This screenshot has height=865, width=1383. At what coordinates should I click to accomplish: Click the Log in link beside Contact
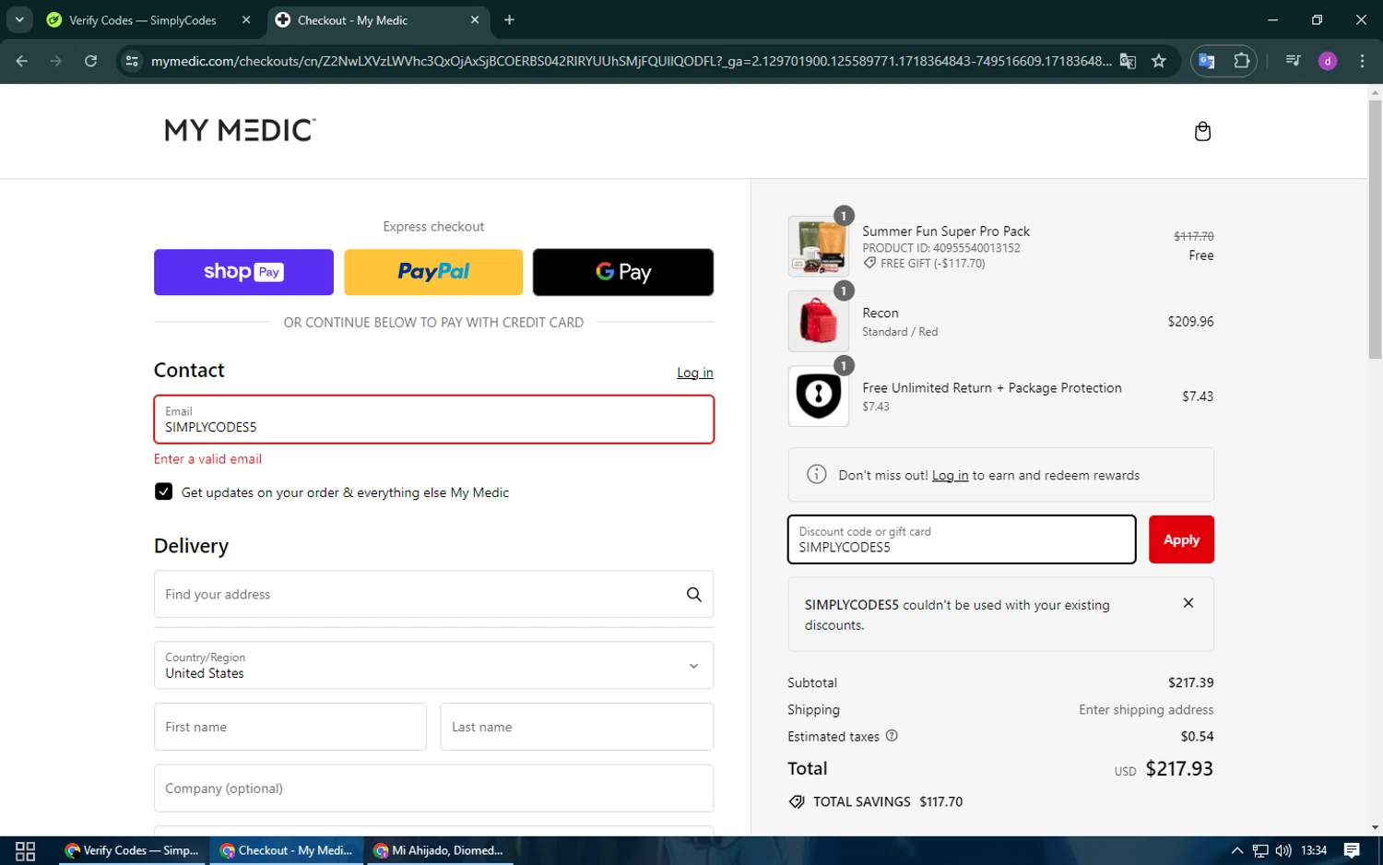point(694,373)
